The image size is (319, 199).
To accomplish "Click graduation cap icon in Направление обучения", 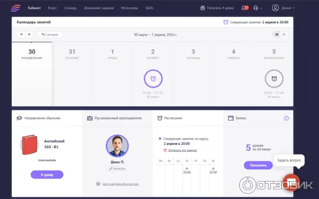I will pos(19,118).
